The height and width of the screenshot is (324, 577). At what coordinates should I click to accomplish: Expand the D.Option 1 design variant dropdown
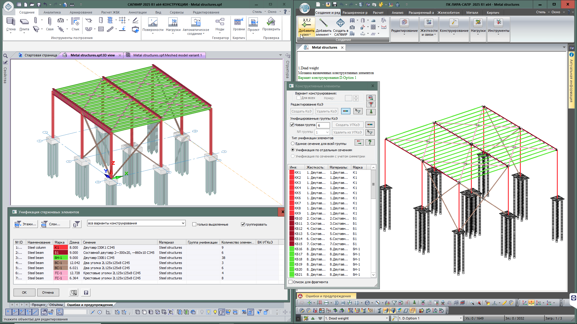(x=460, y=318)
